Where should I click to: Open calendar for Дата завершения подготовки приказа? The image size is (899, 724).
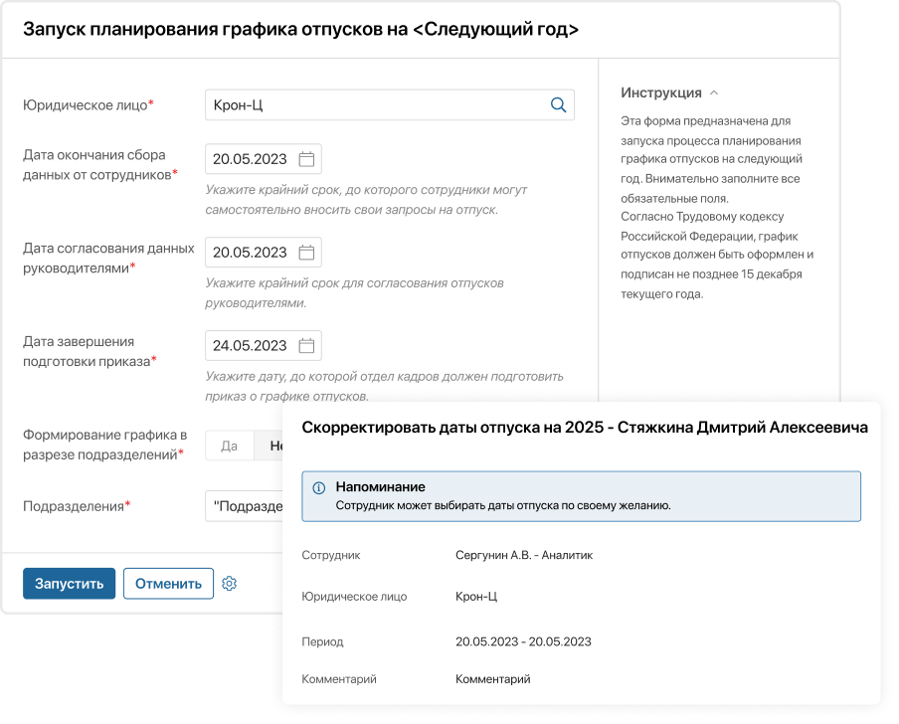(x=305, y=345)
